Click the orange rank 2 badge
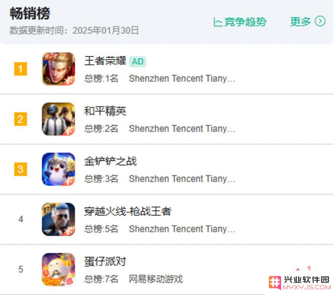 [x=21, y=119]
